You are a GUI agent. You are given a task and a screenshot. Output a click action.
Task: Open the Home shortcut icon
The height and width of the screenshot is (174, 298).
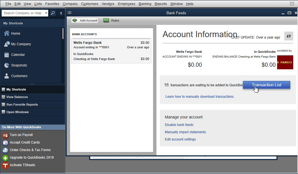7,33
